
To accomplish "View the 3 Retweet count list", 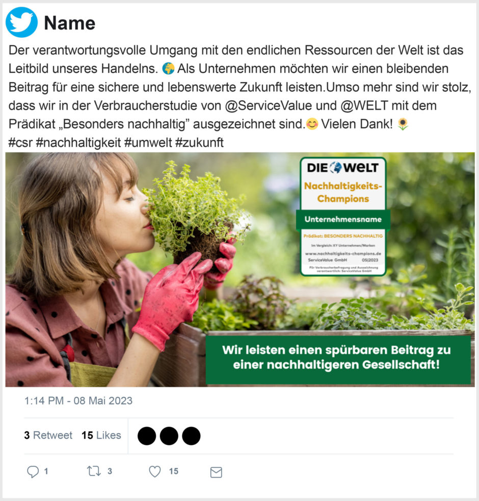I will pos(48,435).
